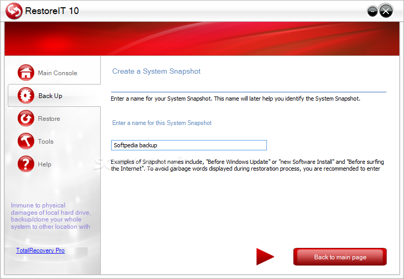Click the red next arrow
Screen dimensions: 404x279
pyautogui.click(x=265, y=256)
